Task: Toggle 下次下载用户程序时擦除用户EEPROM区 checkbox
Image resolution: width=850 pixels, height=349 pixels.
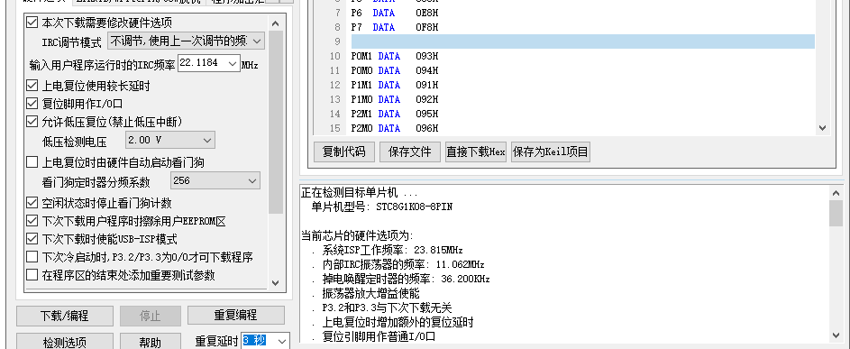Action: [32, 221]
